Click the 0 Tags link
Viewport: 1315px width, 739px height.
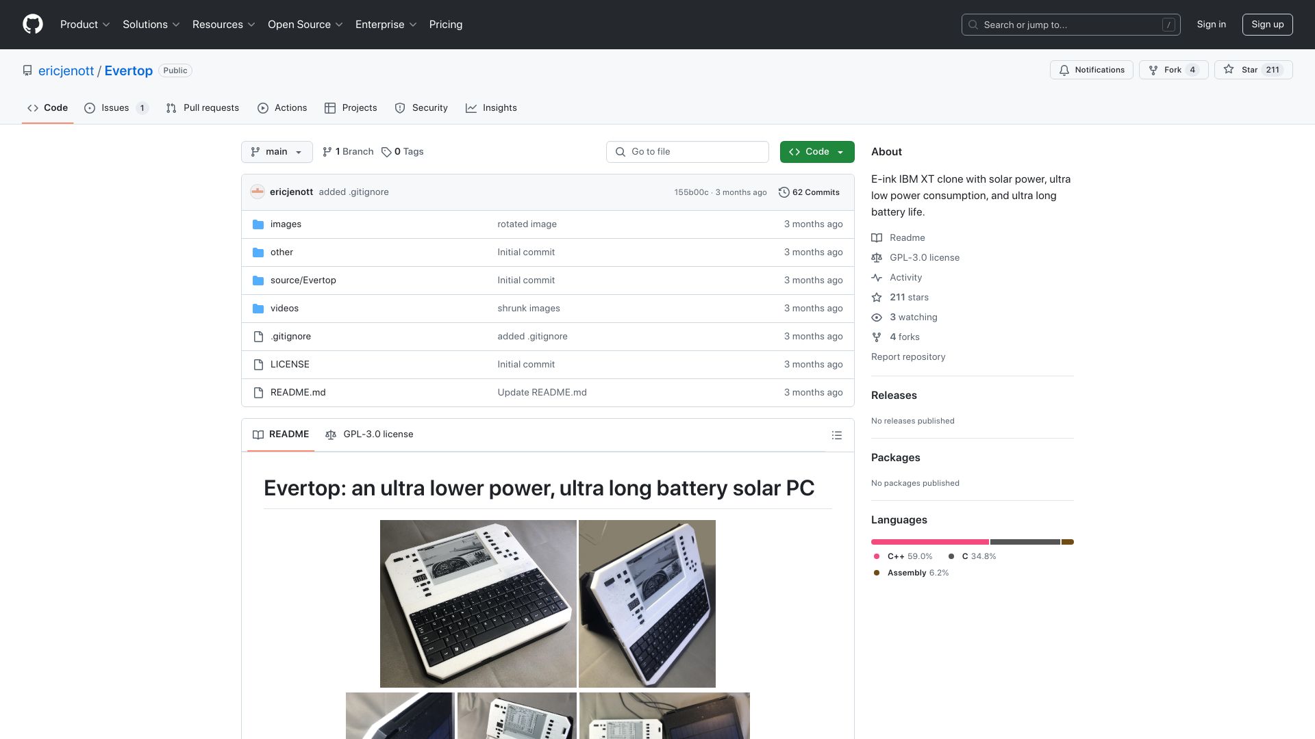(403, 152)
